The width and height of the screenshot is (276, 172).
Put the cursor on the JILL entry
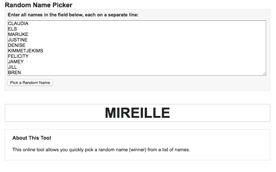(x=12, y=67)
